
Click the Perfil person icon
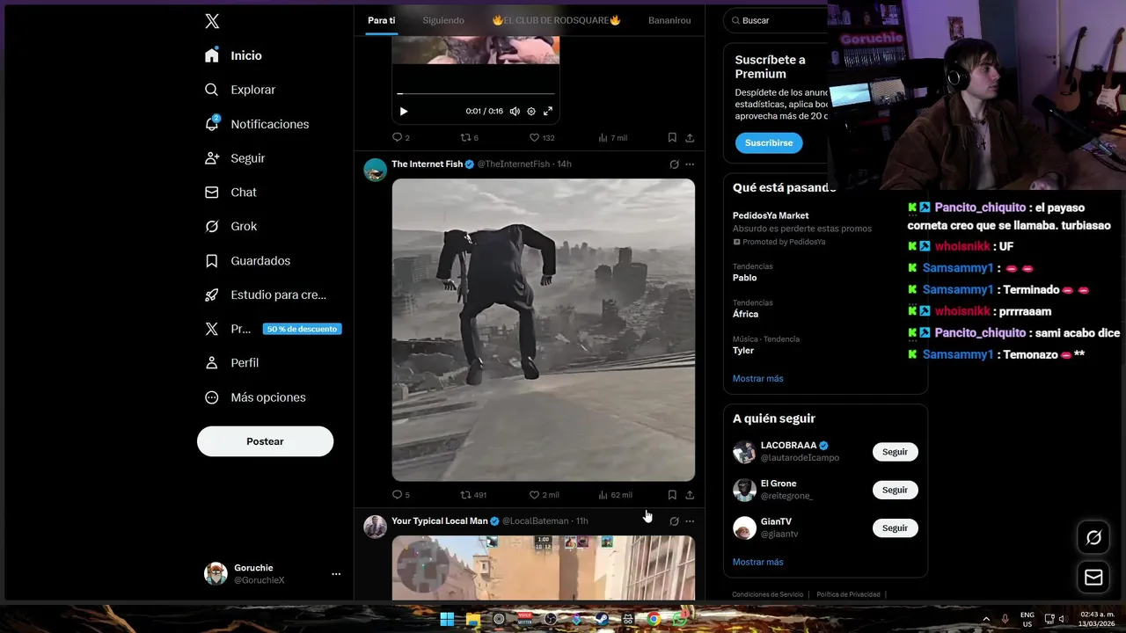point(211,363)
